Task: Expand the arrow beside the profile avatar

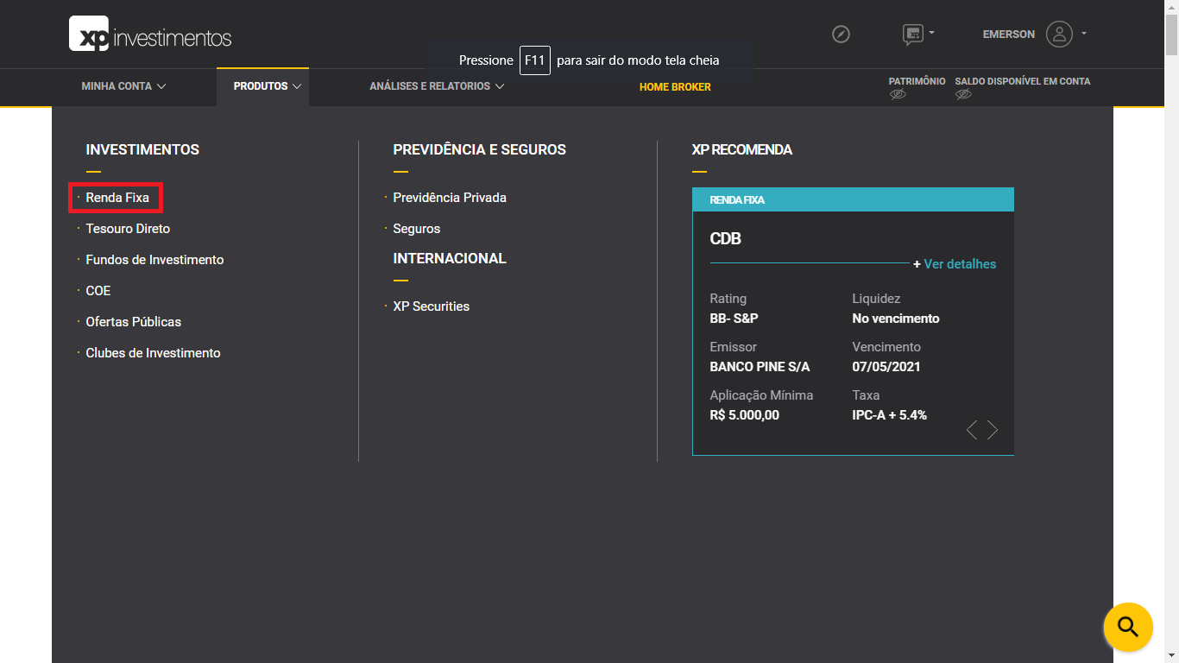Action: [1084, 34]
